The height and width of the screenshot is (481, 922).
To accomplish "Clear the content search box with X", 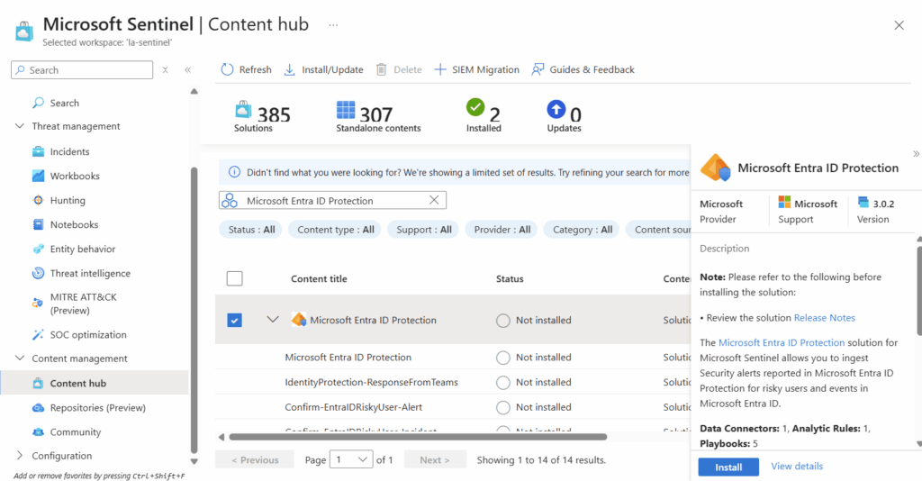I will click(x=434, y=201).
